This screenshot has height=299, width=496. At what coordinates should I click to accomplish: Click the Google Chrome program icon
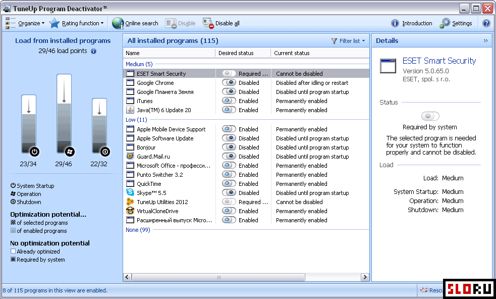click(130, 83)
